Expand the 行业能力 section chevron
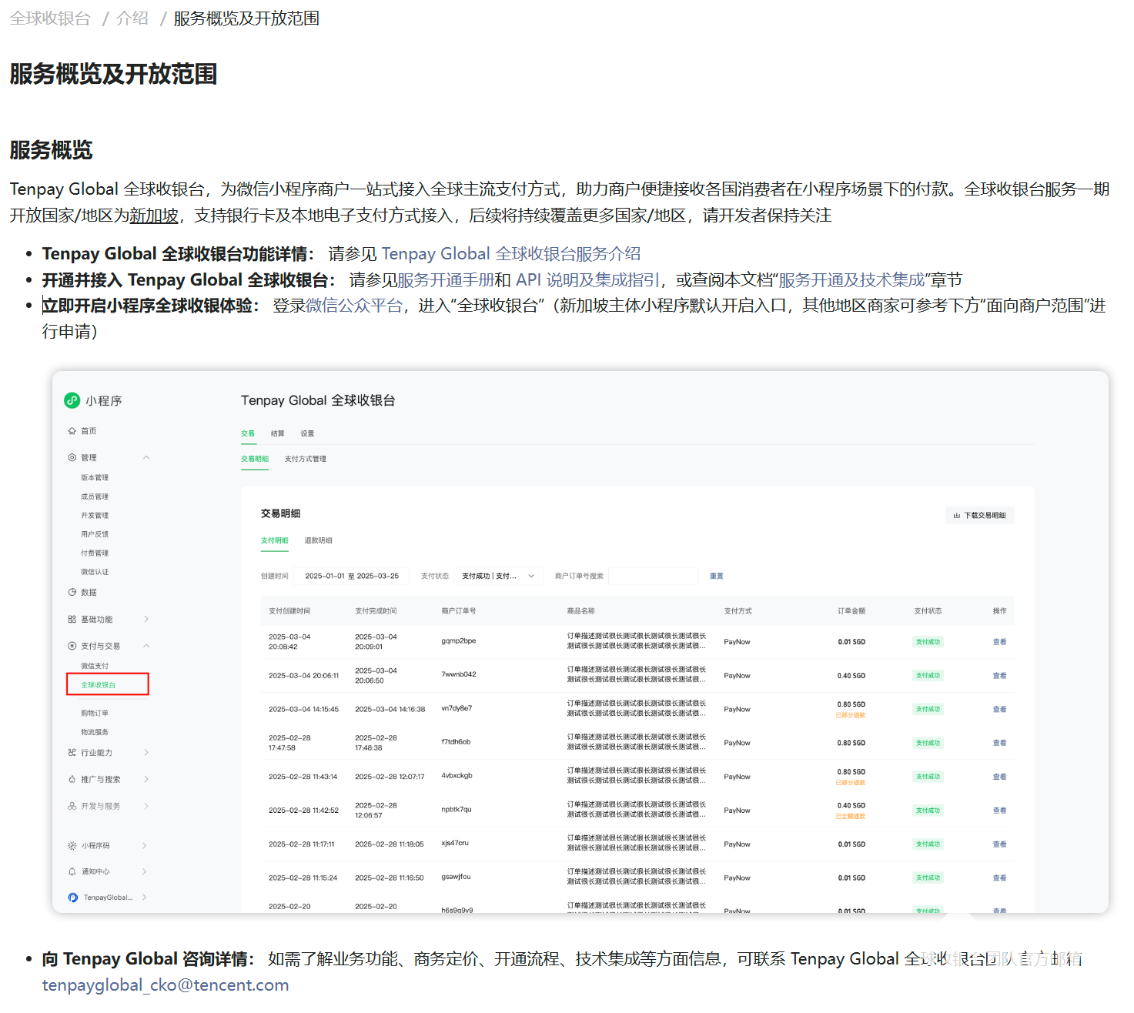1134x1013 pixels. coord(146,753)
